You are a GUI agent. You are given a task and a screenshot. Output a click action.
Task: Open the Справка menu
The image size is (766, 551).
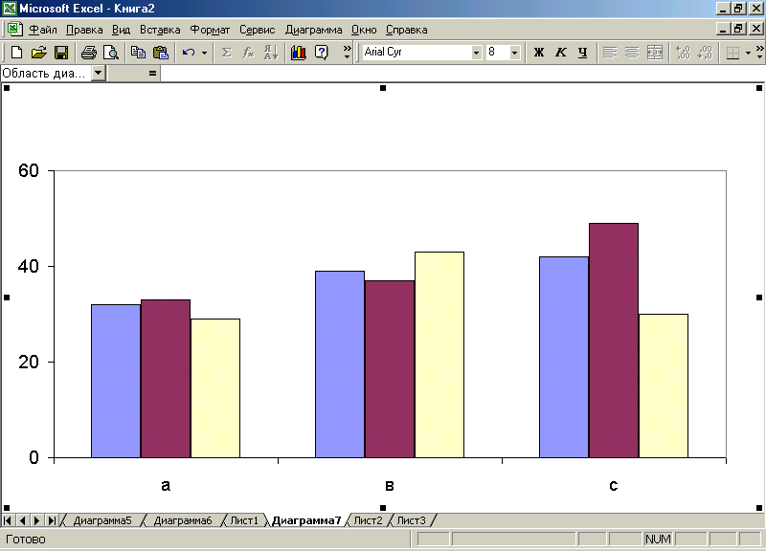coord(406,30)
